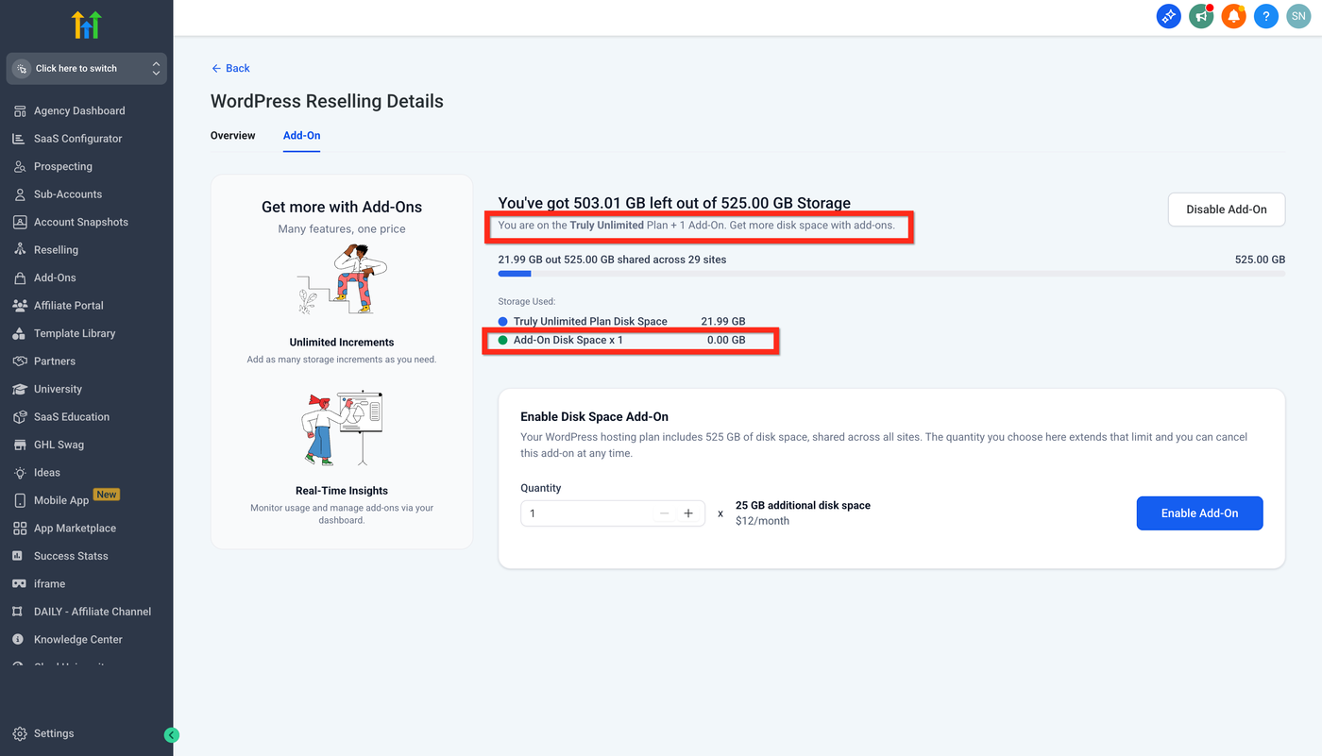Click the "New" badge beside Mobile App

107,495
